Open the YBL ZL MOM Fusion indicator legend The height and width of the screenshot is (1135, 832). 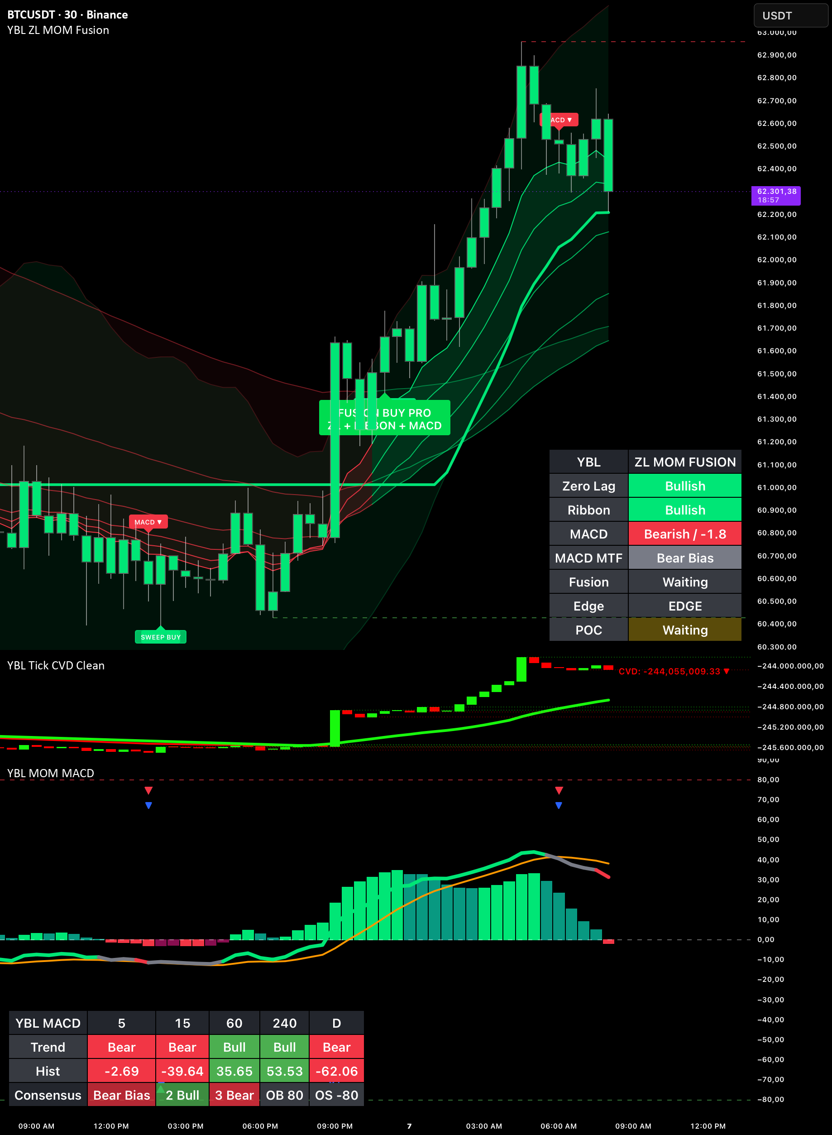[58, 30]
